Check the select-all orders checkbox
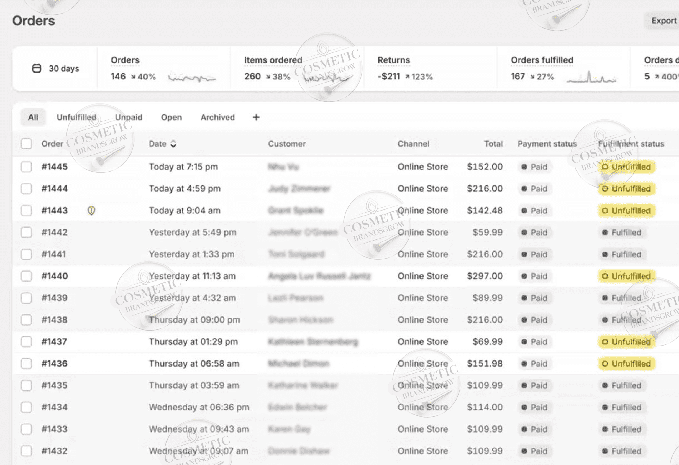Image resolution: width=679 pixels, height=465 pixels. click(26, 144)
